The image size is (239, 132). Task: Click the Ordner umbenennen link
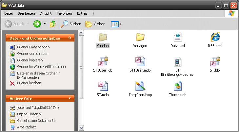pyautogui.click(x=33, y=47)
